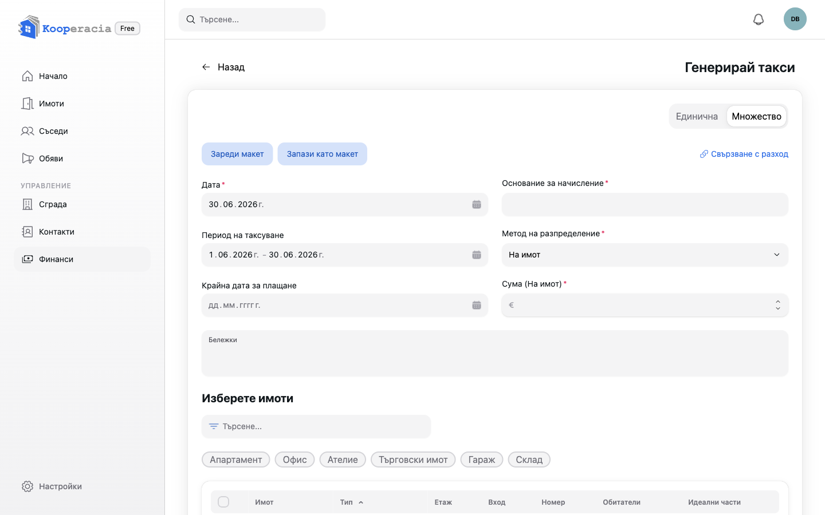Image resolution: width=825 pixels, height=515 pixels.
Task: Open calendar picker for Дата field
Action: point(477,204)
